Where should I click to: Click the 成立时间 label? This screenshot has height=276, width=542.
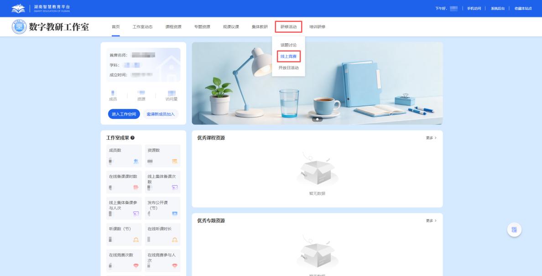[118, 75]
